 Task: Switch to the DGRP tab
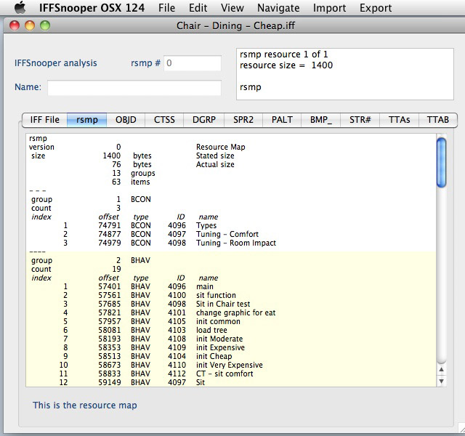coord(203,120)
